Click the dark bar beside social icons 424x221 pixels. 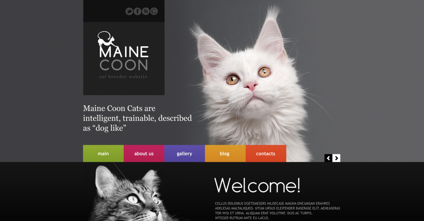coord(104,11)
